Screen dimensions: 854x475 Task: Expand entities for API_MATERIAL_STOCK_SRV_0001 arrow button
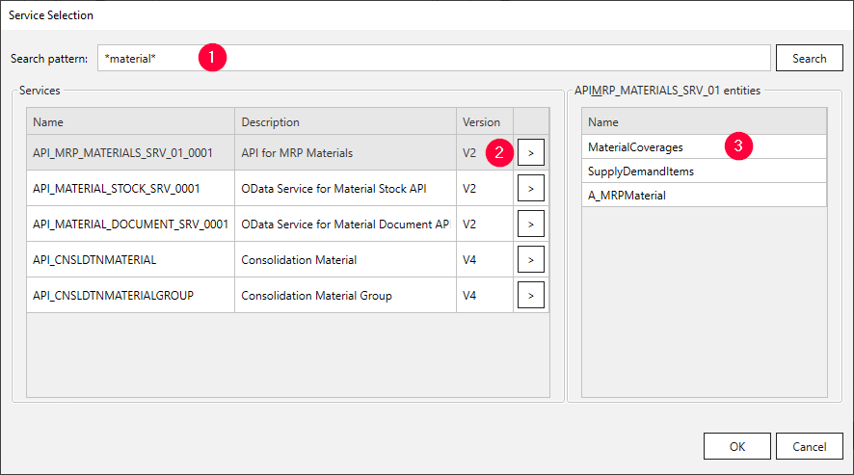(530, 188)
